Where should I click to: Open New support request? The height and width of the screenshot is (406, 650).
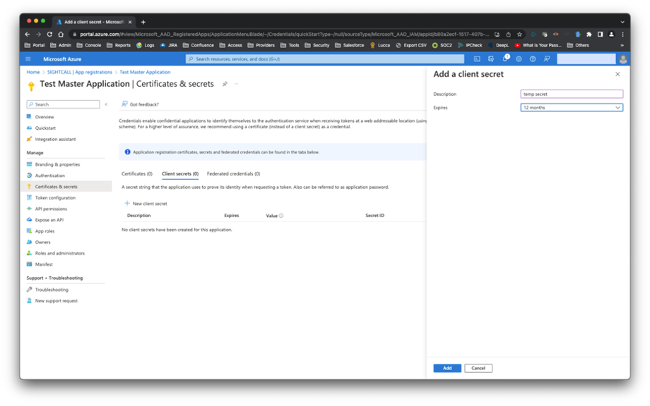pyautogui.click(x=56, y=301)
